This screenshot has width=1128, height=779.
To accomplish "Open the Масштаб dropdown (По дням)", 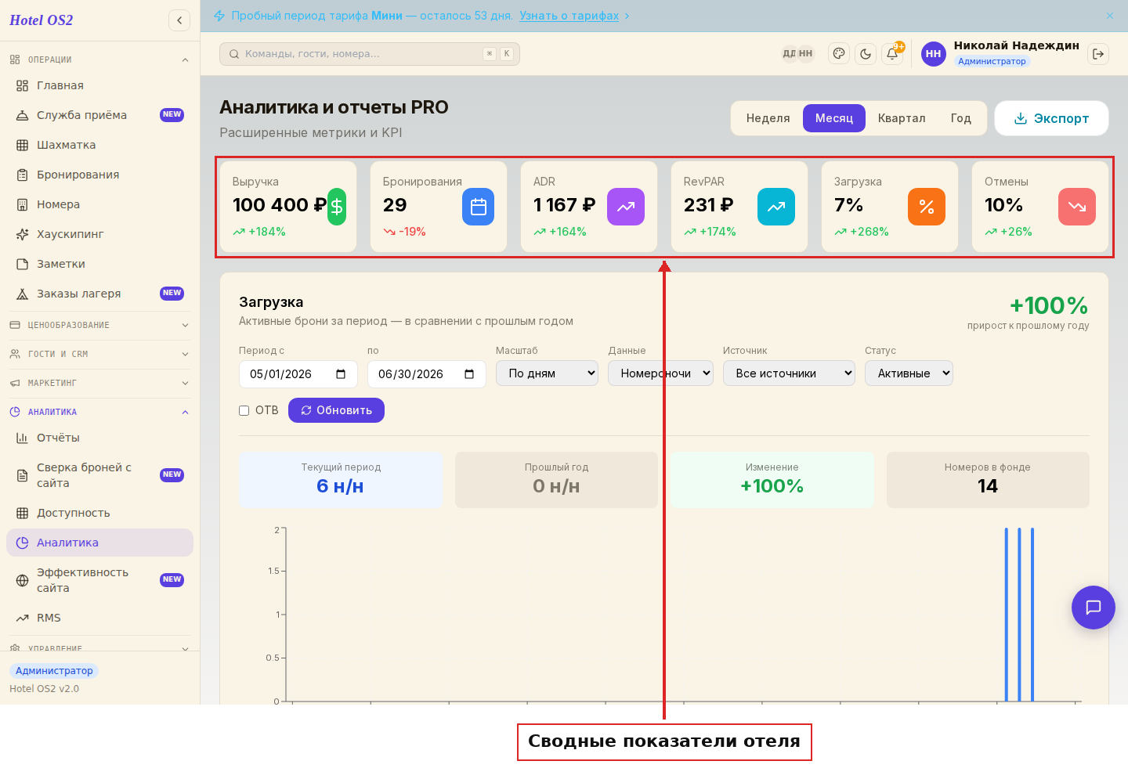I will [x=547, y=373].
